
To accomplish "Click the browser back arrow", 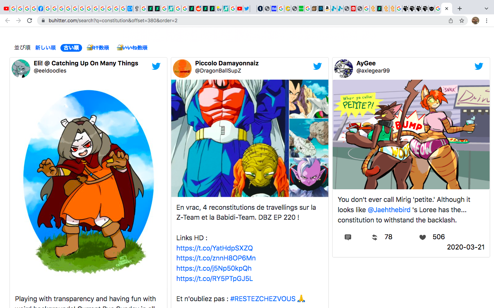I will tap(8, 21).
